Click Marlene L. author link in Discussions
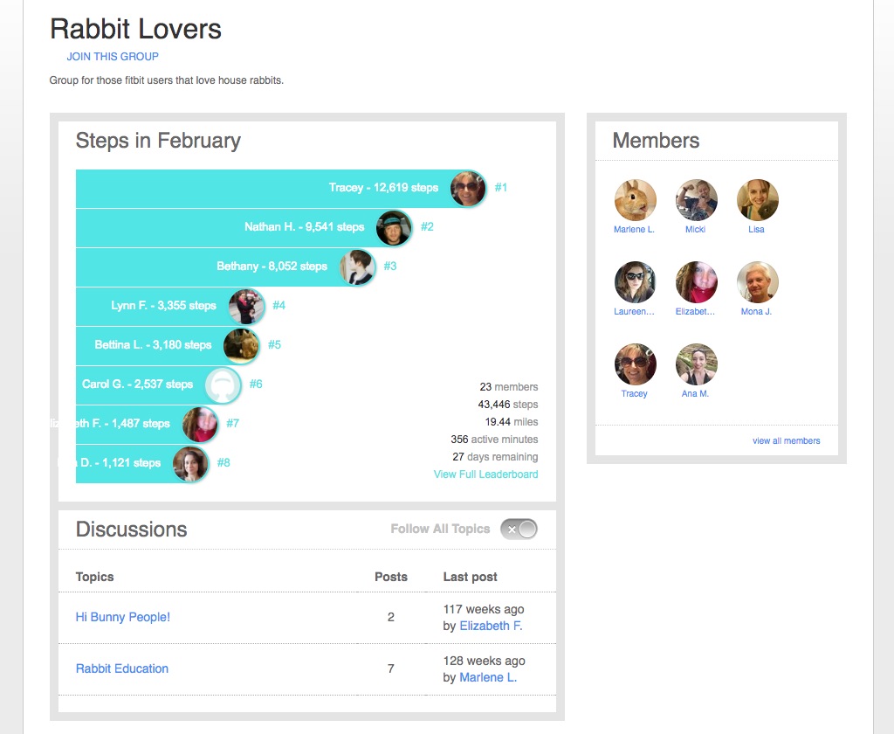The height and width of the screenshot is (734, 894). pos(488,677)
